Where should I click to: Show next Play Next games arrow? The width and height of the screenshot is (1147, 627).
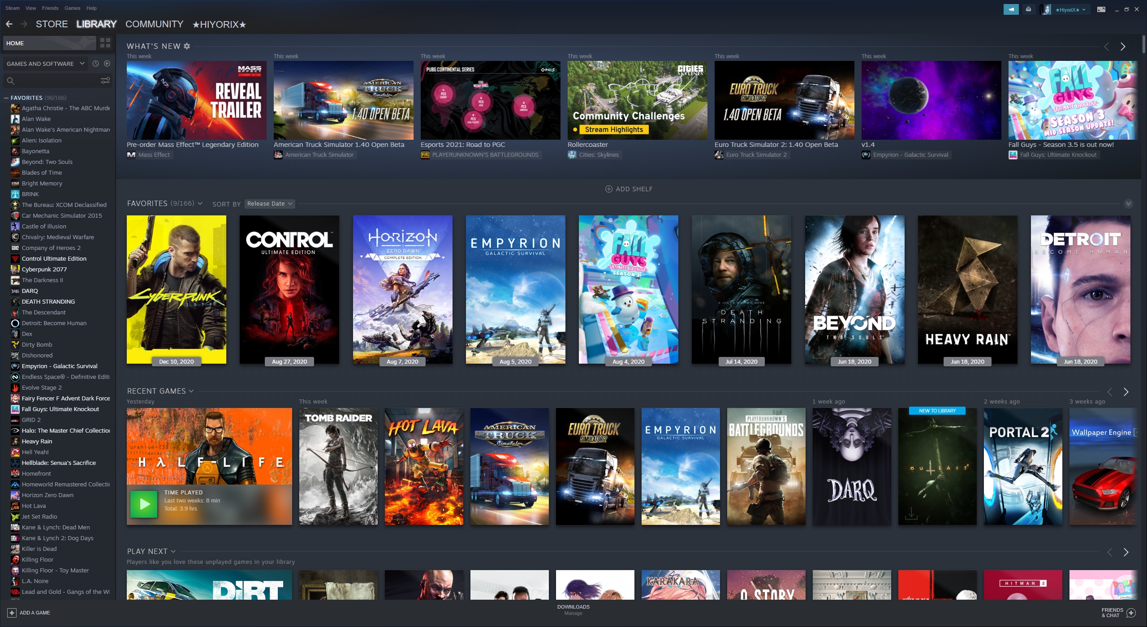click(x=1126, y=552)
